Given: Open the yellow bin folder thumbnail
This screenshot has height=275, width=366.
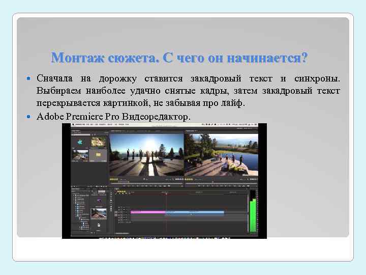Looking at the screenshot, I should [98, 155].
